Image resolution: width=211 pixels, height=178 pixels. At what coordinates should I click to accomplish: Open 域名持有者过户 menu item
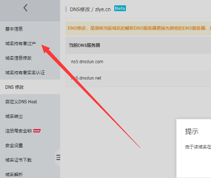pyautogui.click(x=20, y=44)
